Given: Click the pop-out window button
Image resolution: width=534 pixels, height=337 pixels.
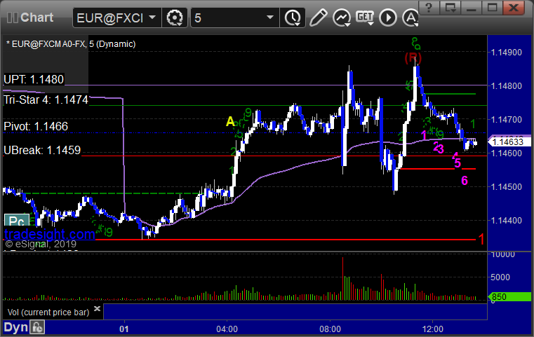Looking at the screenshot, I should pos(450,8).
